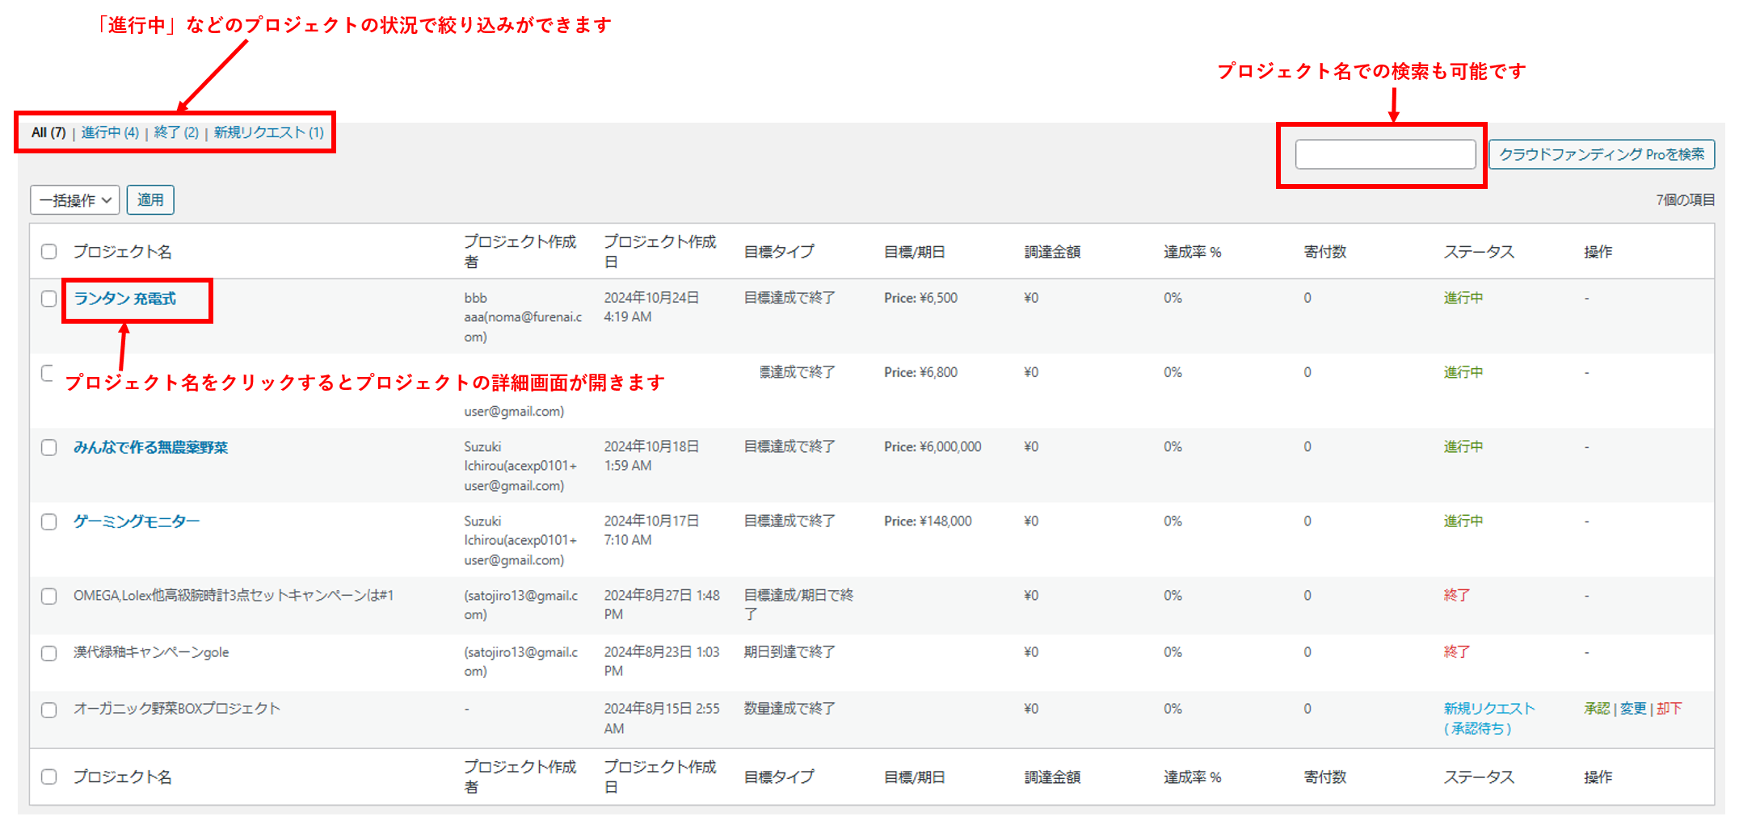Select the 漢代緑釉キャンペーン row checkbox
Viewport: 1739px width, 829px height.
[x=49, y=653]
